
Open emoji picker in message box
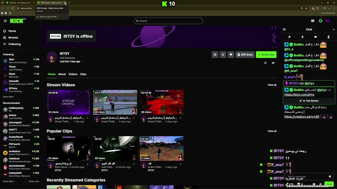click(x=330, y=177)
